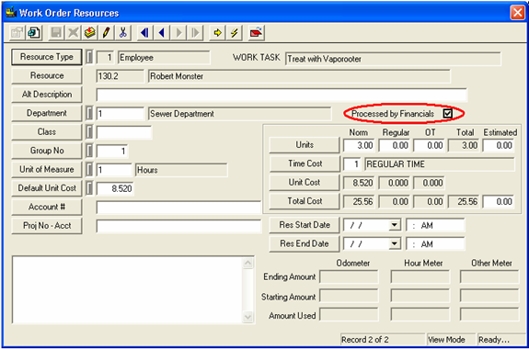Click the Res End Date time field
This screenshot has height=349, width=529.
pos(435,244)
